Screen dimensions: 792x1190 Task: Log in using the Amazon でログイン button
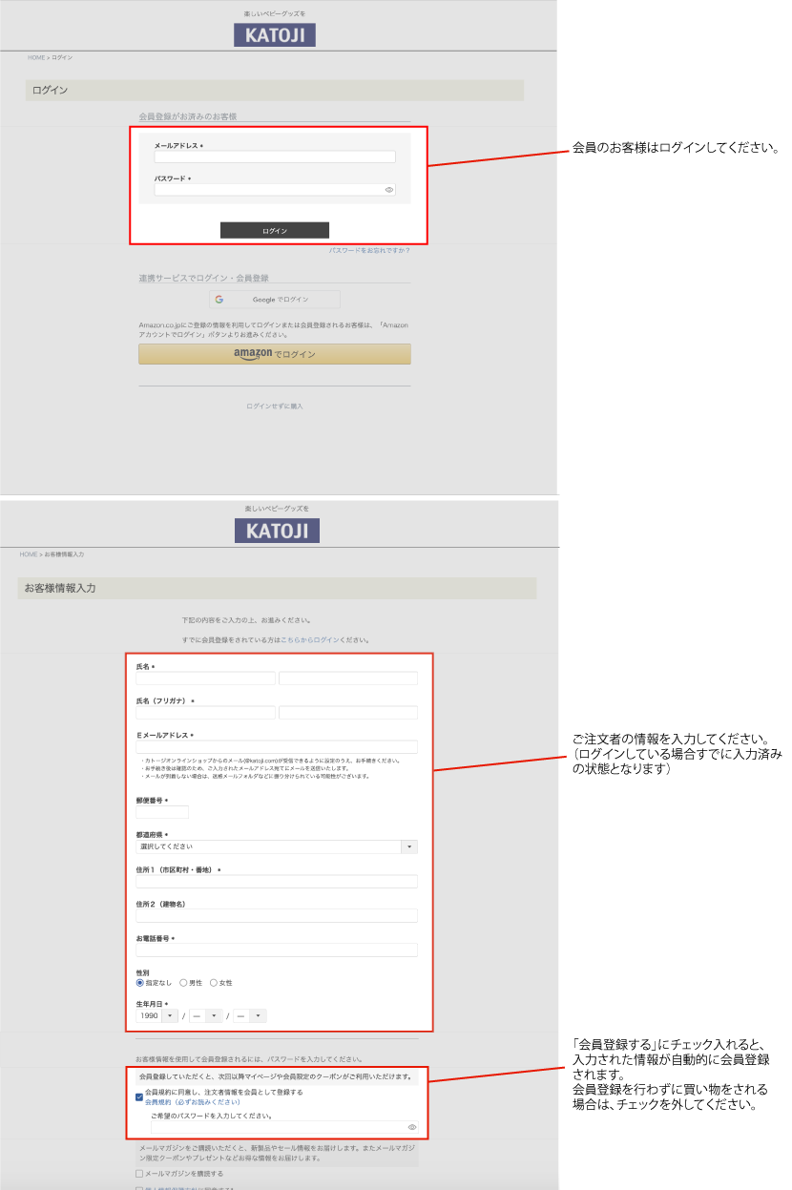(275, 354)
